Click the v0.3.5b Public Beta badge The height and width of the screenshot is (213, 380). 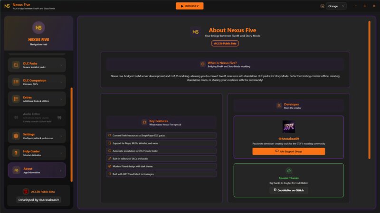coord(225,43)
